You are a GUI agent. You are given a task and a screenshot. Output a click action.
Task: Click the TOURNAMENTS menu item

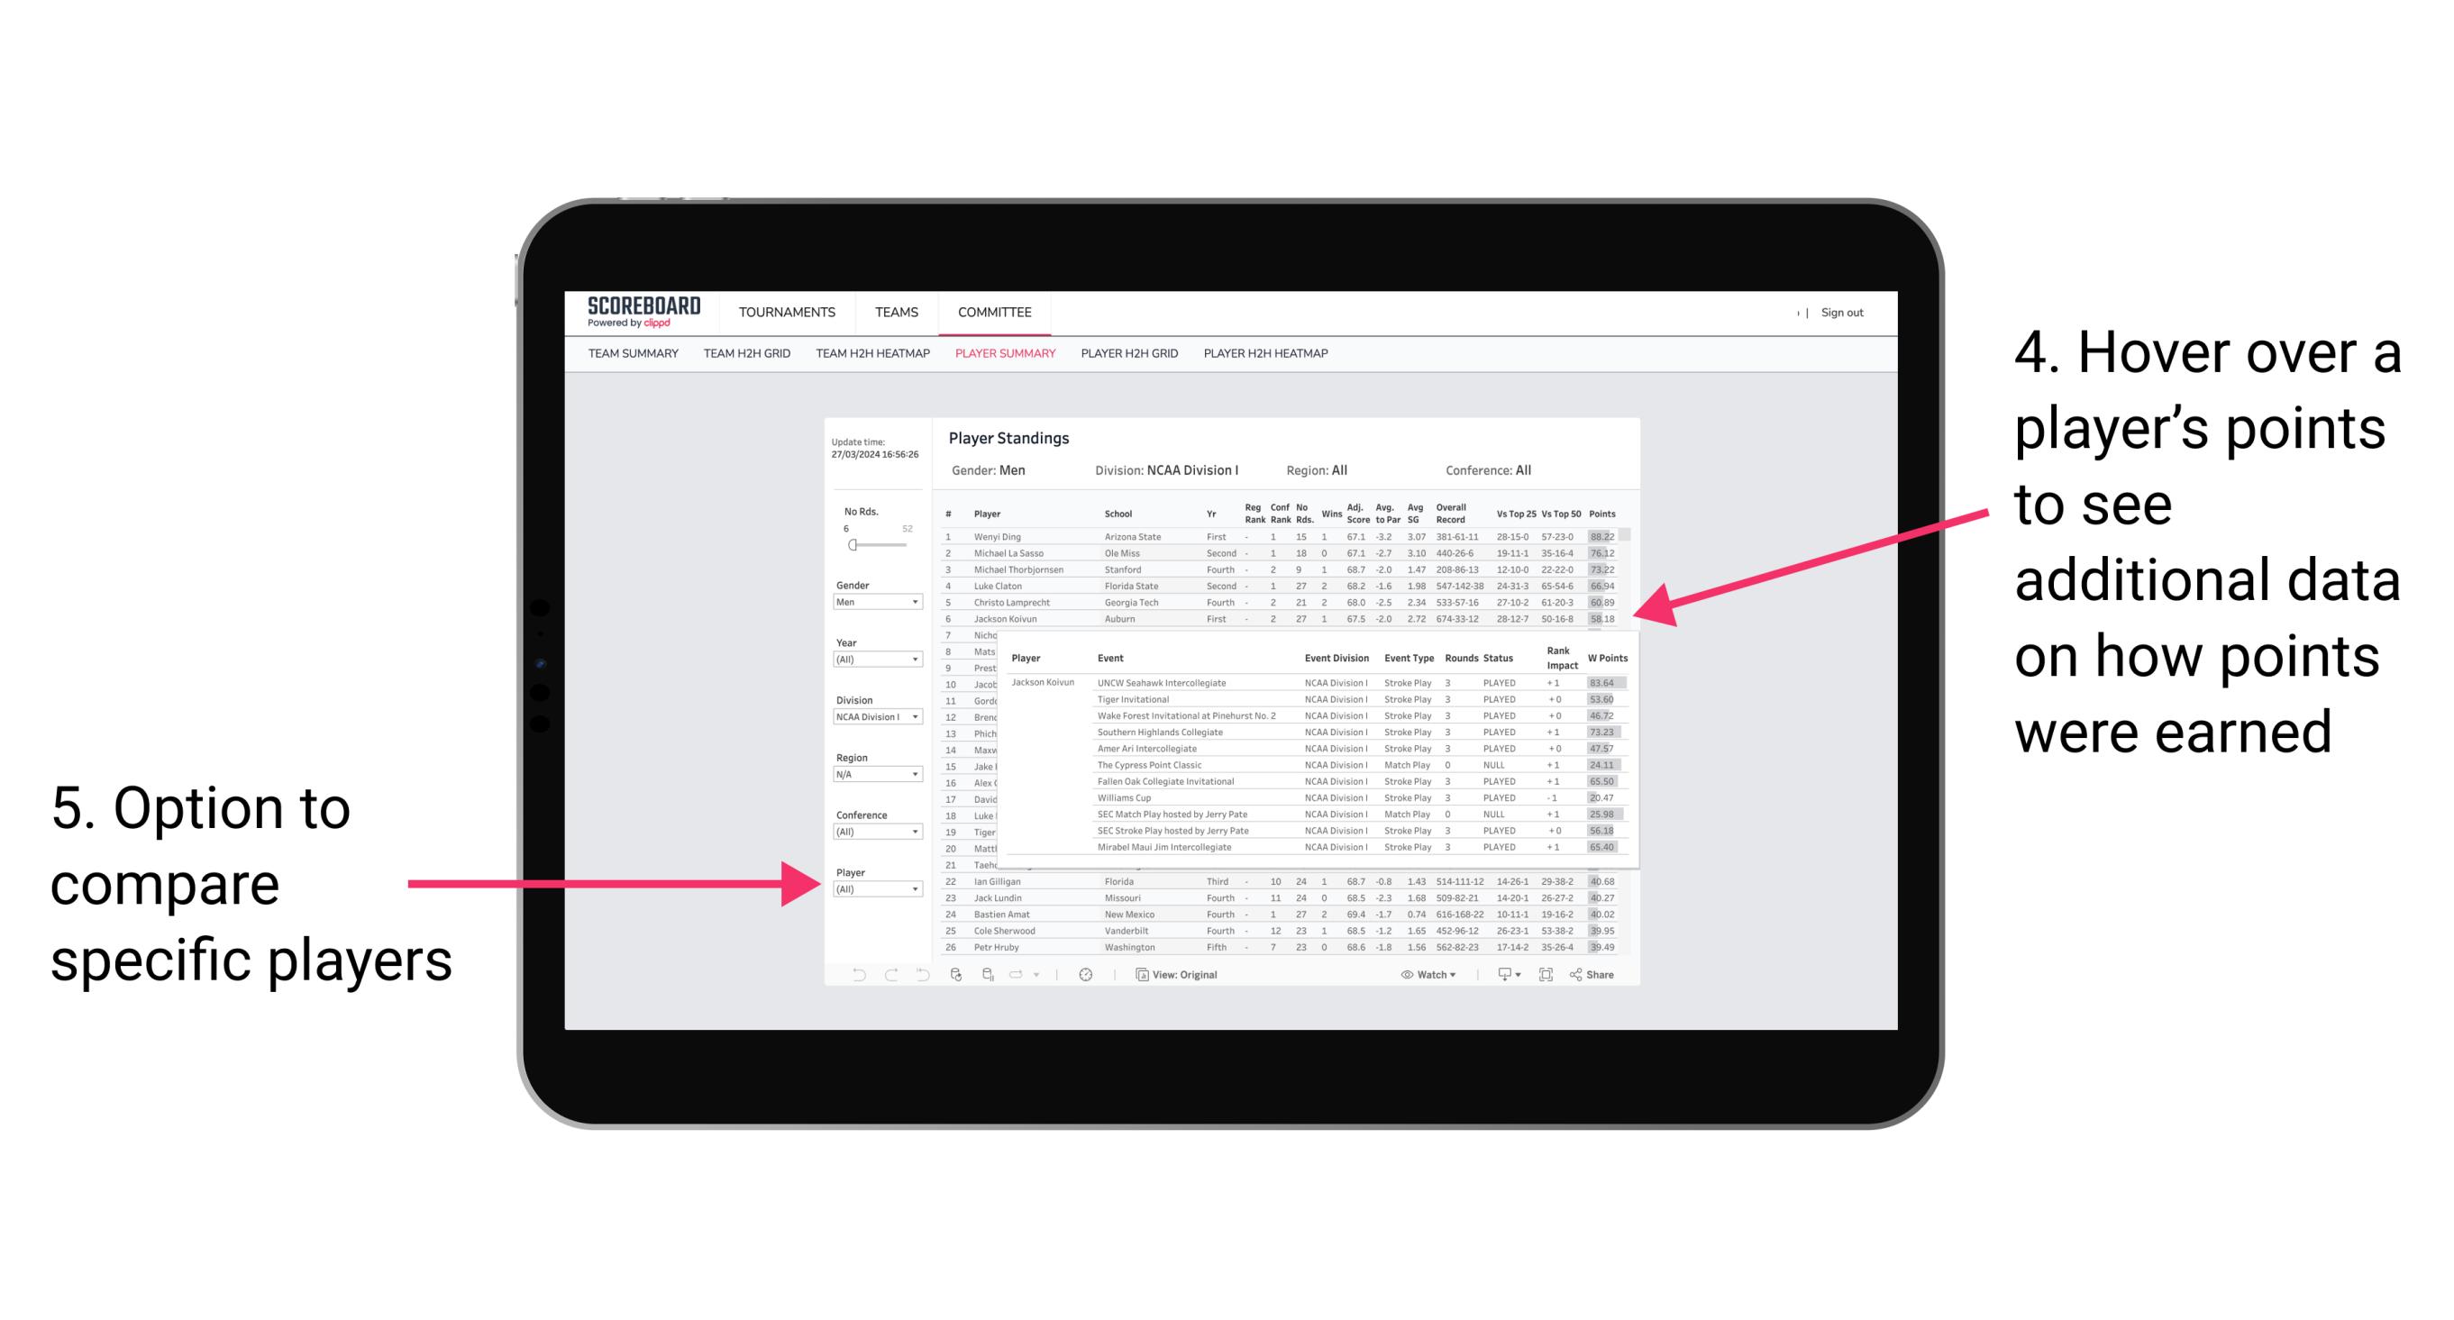[787, 312]
